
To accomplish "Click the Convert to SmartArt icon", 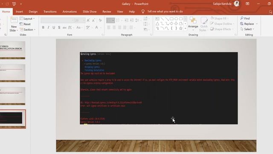I will (146, 30).
